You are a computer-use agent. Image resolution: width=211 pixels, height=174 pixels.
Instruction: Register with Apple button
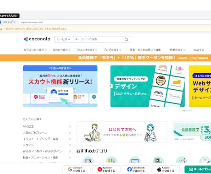(166, 169)
